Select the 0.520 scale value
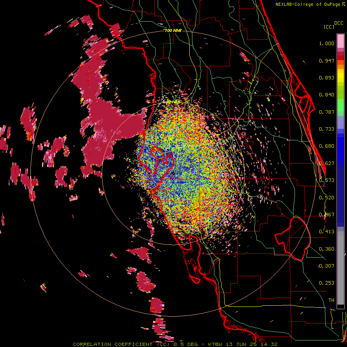 [327, 198]
